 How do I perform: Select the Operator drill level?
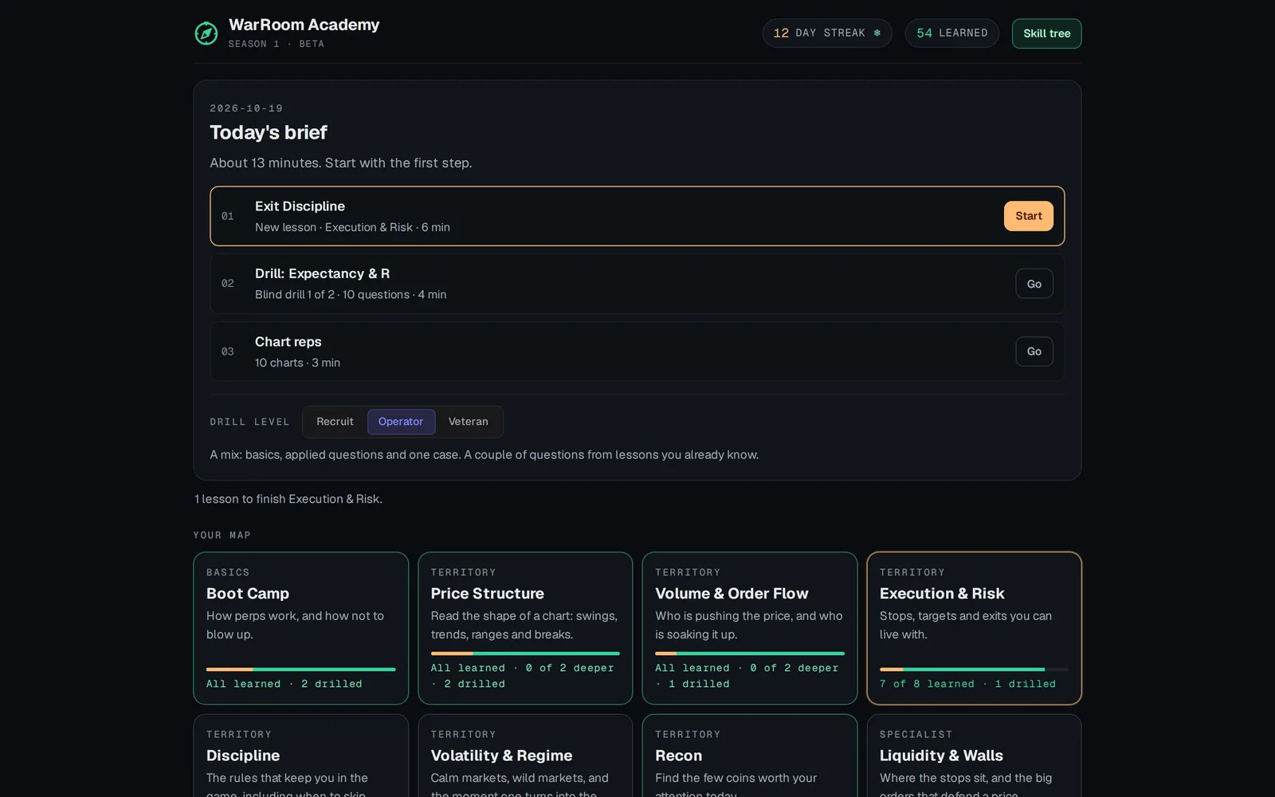[x=401, y=422]
